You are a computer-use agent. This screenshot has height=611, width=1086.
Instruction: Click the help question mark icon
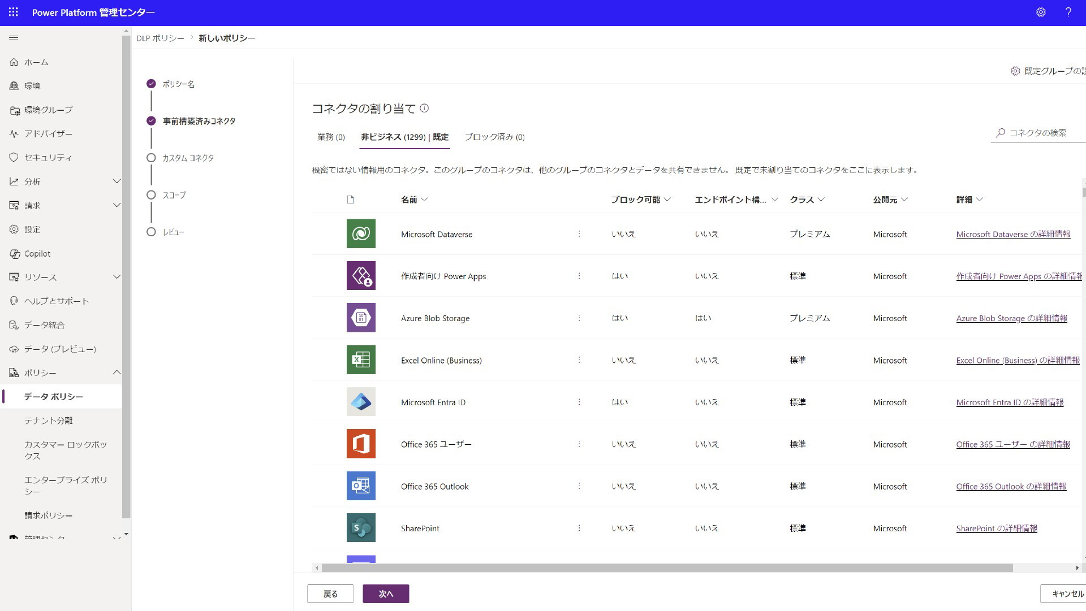pyautogui.click(x=1068, y=12)
